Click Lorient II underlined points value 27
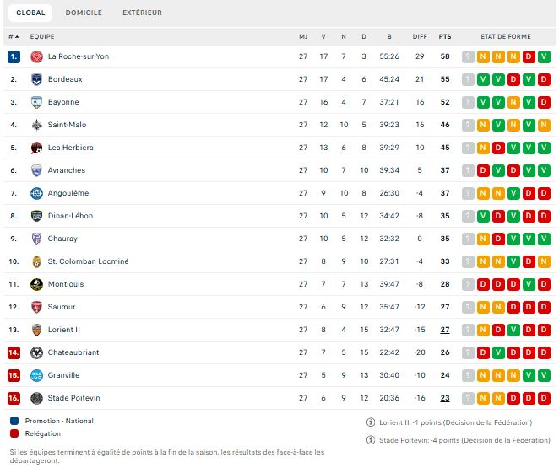 (445, 330)
